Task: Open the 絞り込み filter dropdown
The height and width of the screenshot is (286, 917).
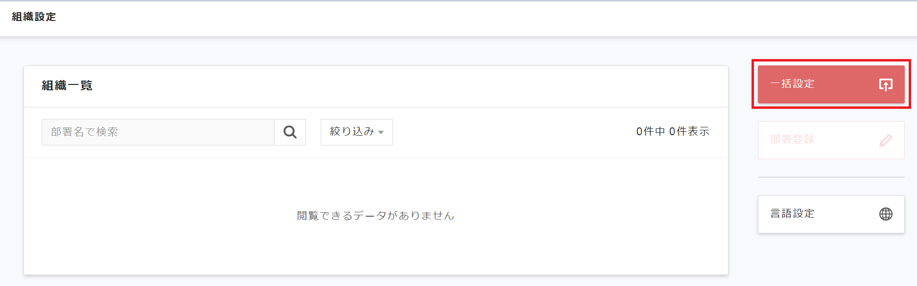Action: click(356, 132)
